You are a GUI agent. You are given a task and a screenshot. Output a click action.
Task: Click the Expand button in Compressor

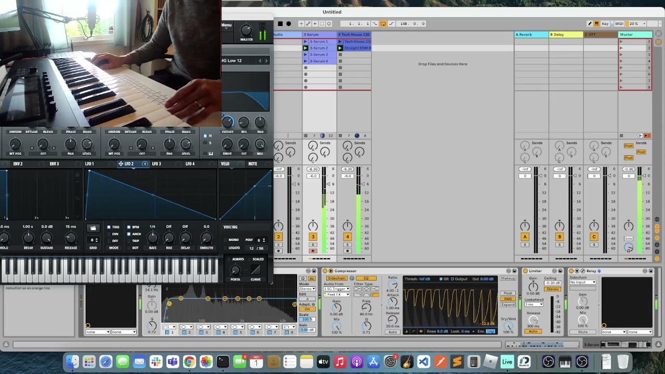[x=508, y=304]
